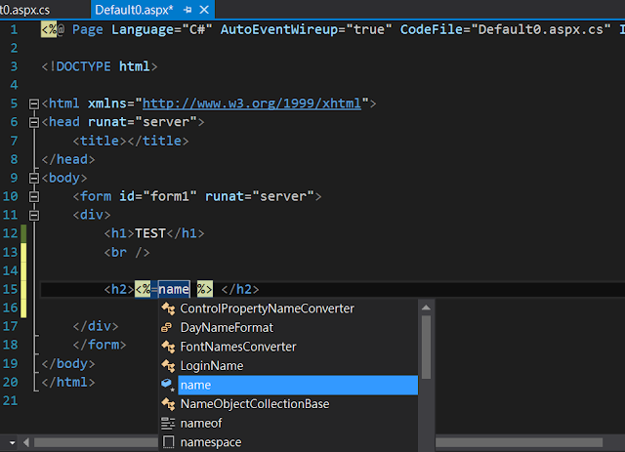The height and width of the screenshot is (452, 625).
Task: Click the closing html tag
Action: point(68,383)
